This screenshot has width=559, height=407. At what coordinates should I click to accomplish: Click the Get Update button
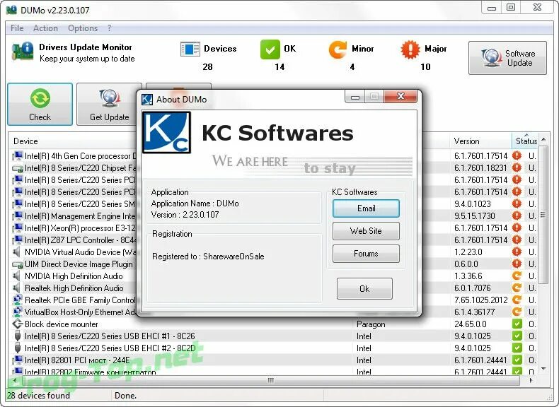109,105
